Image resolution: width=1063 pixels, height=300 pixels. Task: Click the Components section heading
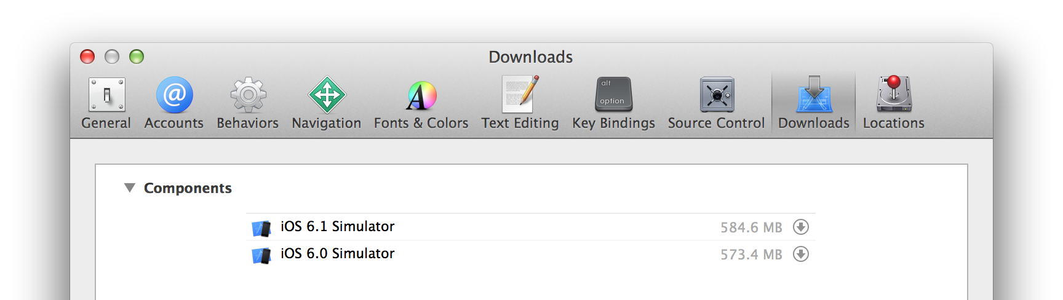pyautogui.click(x=188, y=188)
